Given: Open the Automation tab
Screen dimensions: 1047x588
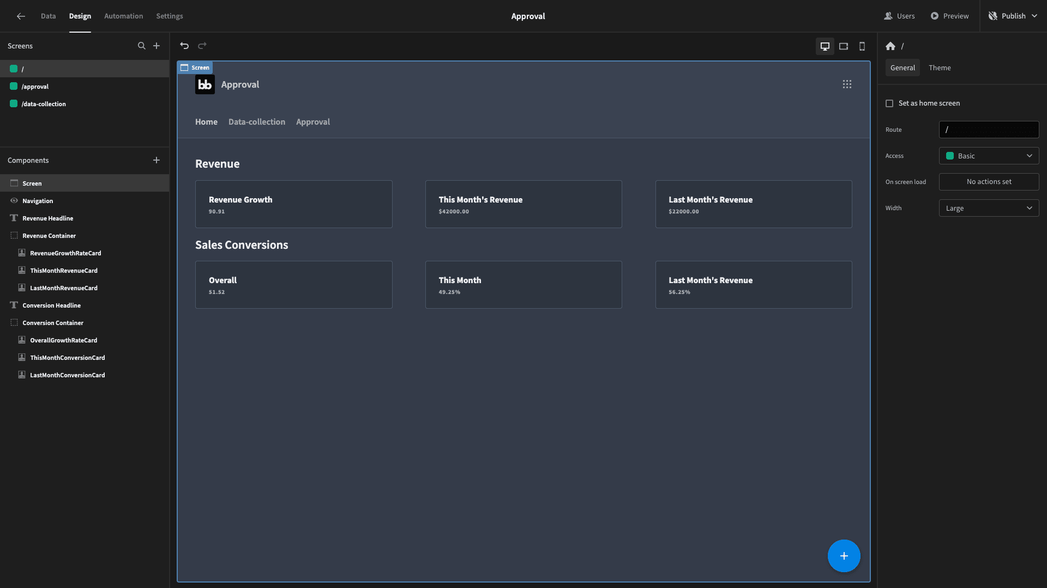Looking at the screenshot, I should 124,16.
